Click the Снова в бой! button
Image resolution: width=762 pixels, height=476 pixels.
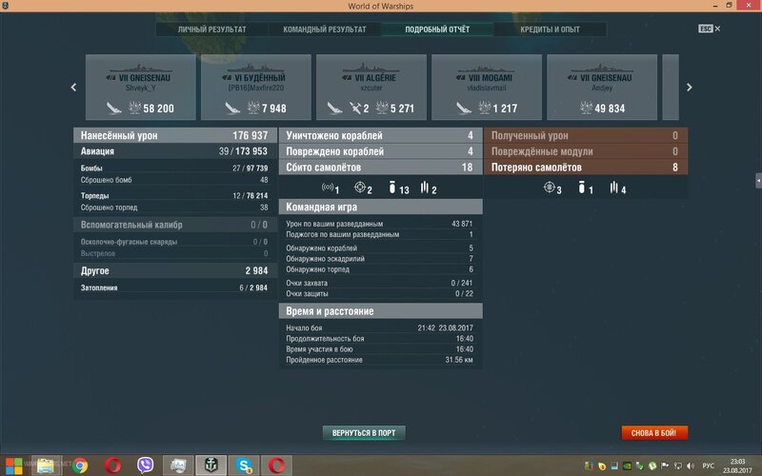coord(654,432)
